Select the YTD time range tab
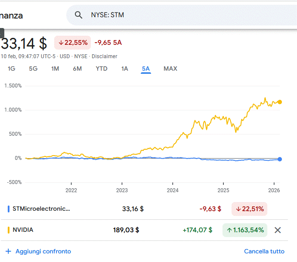Image resolution: width=297 pixels, height=262 pixels. click(102, 69)
